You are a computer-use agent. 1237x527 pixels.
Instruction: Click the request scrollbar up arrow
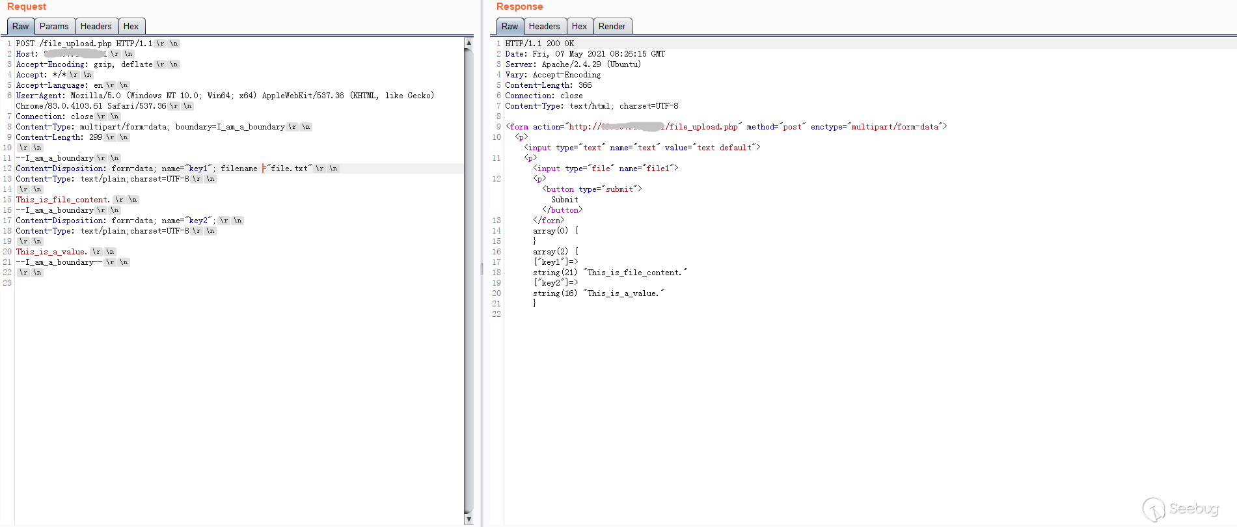coord(469,42)
